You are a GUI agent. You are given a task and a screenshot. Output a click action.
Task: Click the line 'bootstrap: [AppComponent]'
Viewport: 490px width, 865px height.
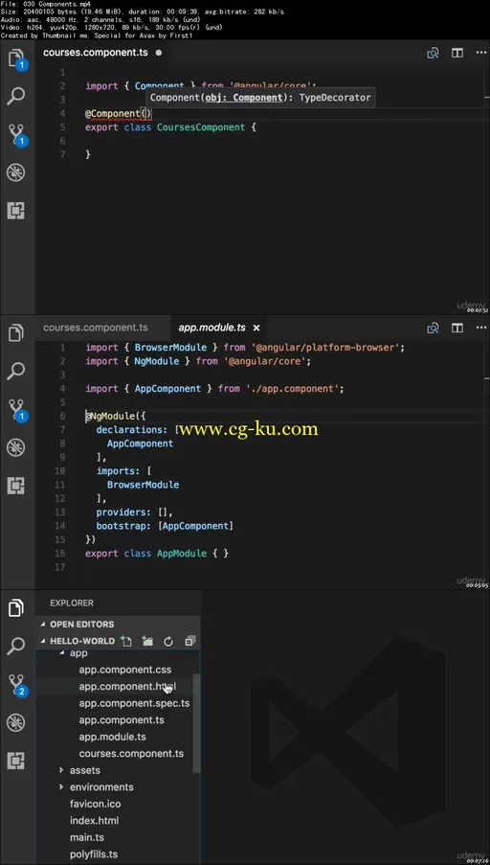coord(165,526)
